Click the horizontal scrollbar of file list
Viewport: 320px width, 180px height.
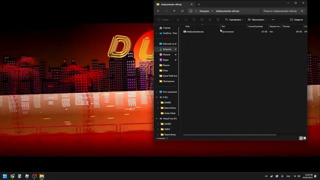coord(230,135)
